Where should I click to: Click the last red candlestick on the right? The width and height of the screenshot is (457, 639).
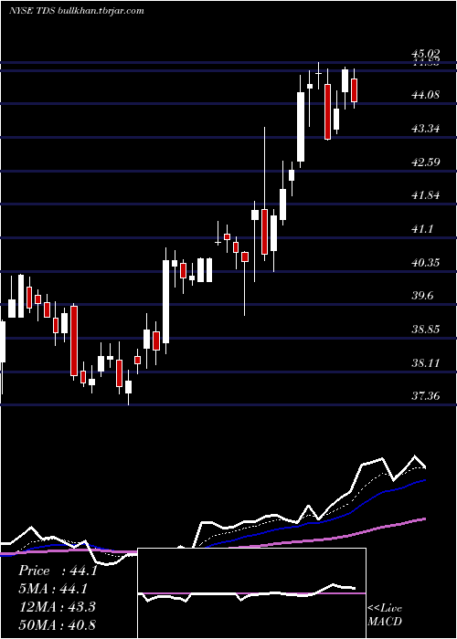pos(355,89)
